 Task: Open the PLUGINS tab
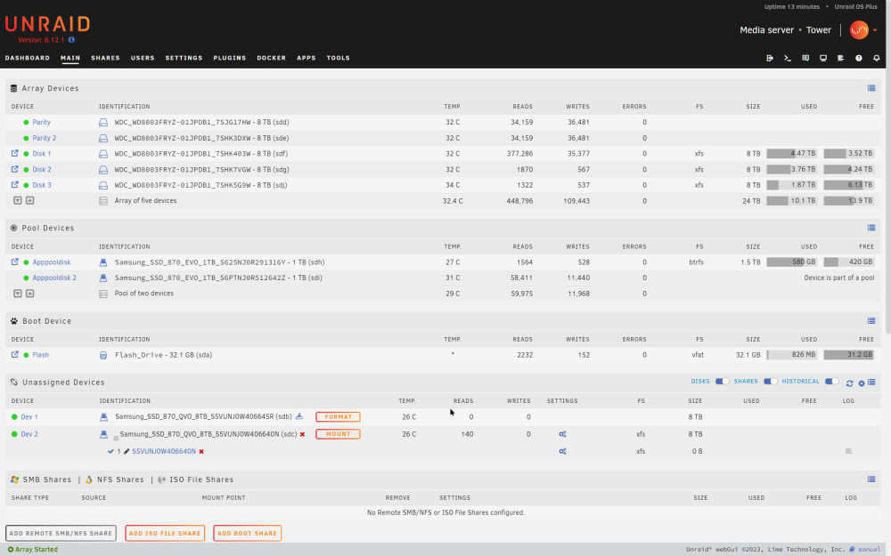tap(230, 58)
